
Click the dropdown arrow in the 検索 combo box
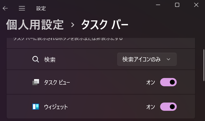168,59
